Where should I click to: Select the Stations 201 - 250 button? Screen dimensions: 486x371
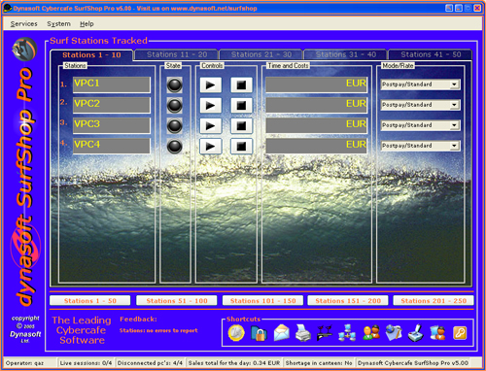pyautogui.click(x=434, y=301)
